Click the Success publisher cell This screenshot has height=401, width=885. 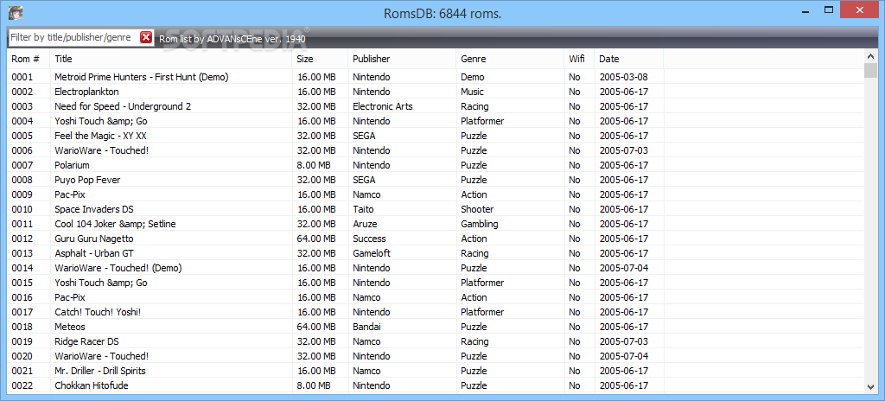369,239
